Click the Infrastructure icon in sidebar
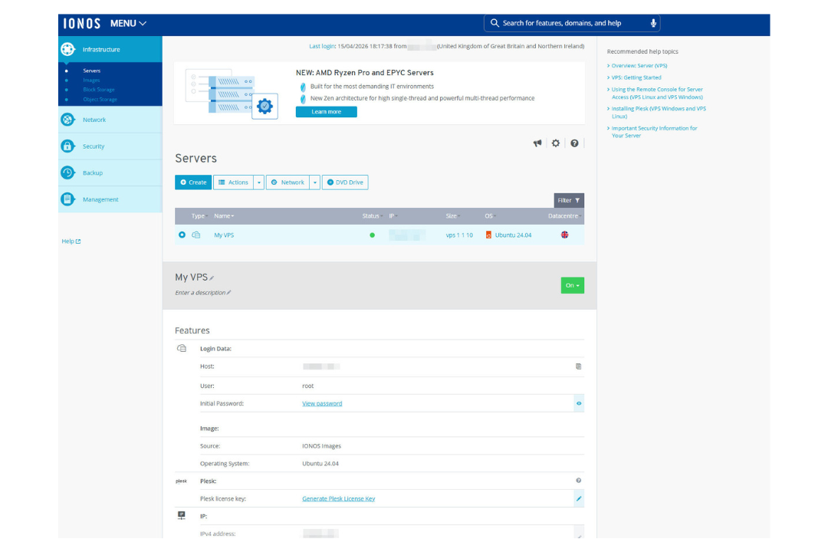 tap(67, 49)
